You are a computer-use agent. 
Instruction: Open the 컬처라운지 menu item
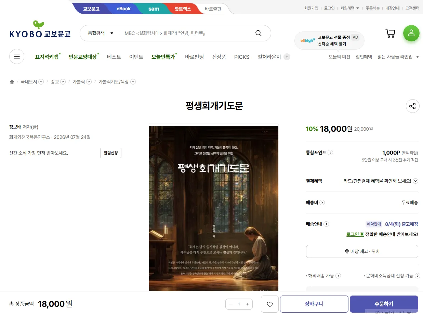pos(269,57)
